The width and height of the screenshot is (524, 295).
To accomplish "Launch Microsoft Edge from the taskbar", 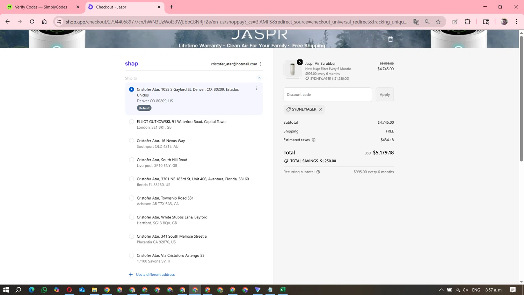I will pyautogui.click(x=31, y=290).
